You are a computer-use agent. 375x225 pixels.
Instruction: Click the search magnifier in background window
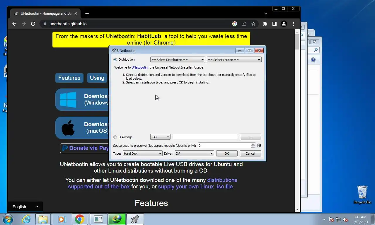coord(316,50)
